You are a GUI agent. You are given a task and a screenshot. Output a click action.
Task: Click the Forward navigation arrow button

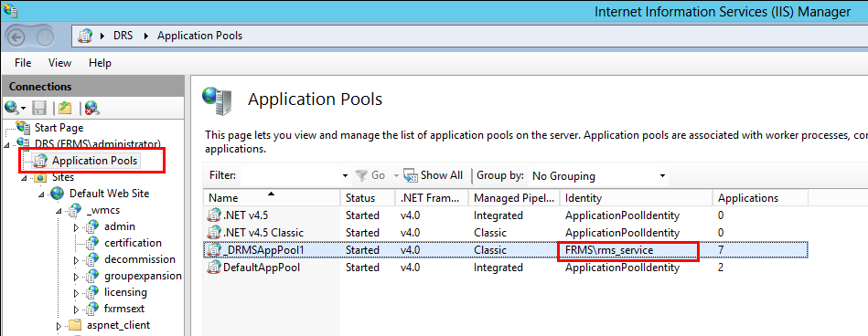coord(46,37)
